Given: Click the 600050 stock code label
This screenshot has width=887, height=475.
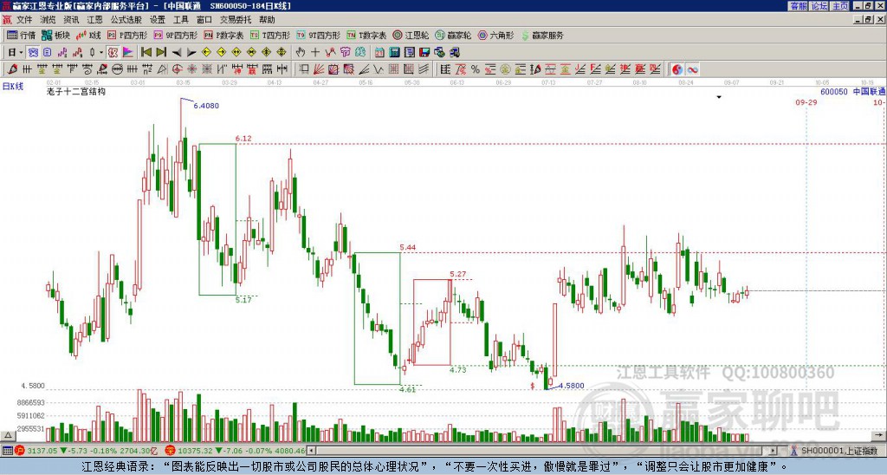Looking at the screenshot, I should [x=834, y=91].
